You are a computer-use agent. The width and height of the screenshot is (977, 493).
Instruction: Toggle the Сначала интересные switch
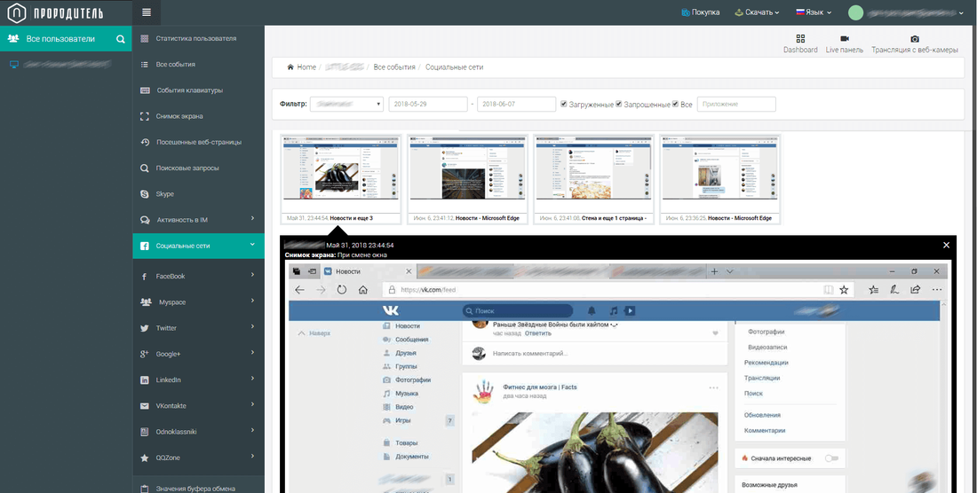(x=831, y=458)
